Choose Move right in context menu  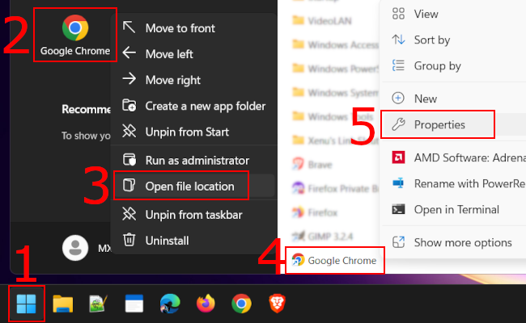click(193, 80)
